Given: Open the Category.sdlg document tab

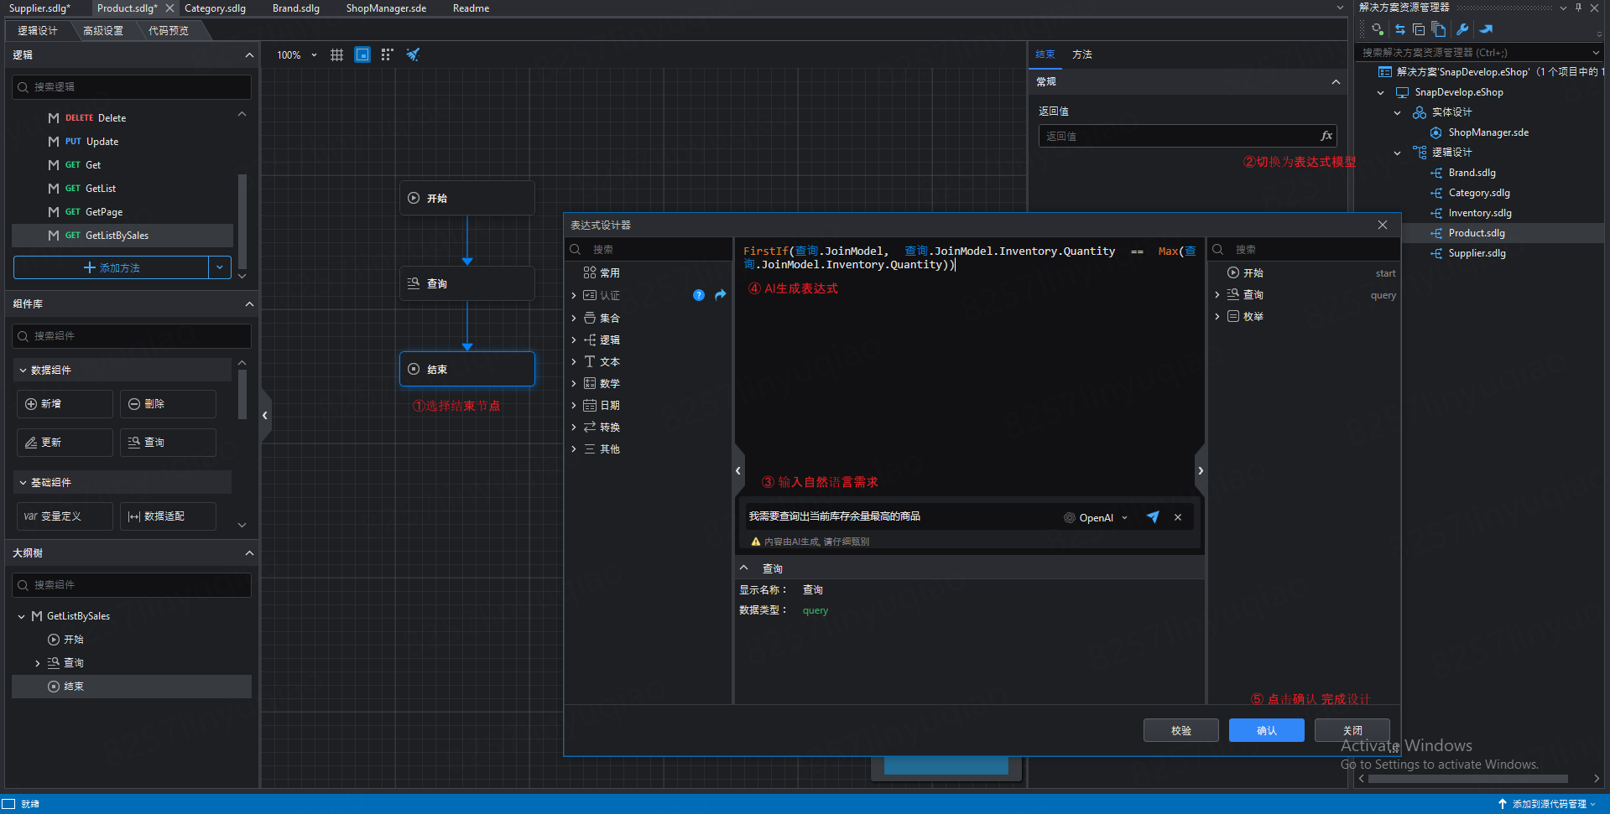Looking at the screenshot, I should (216, 8).
